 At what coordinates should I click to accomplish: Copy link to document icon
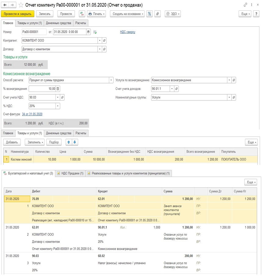tap(245, 5)
